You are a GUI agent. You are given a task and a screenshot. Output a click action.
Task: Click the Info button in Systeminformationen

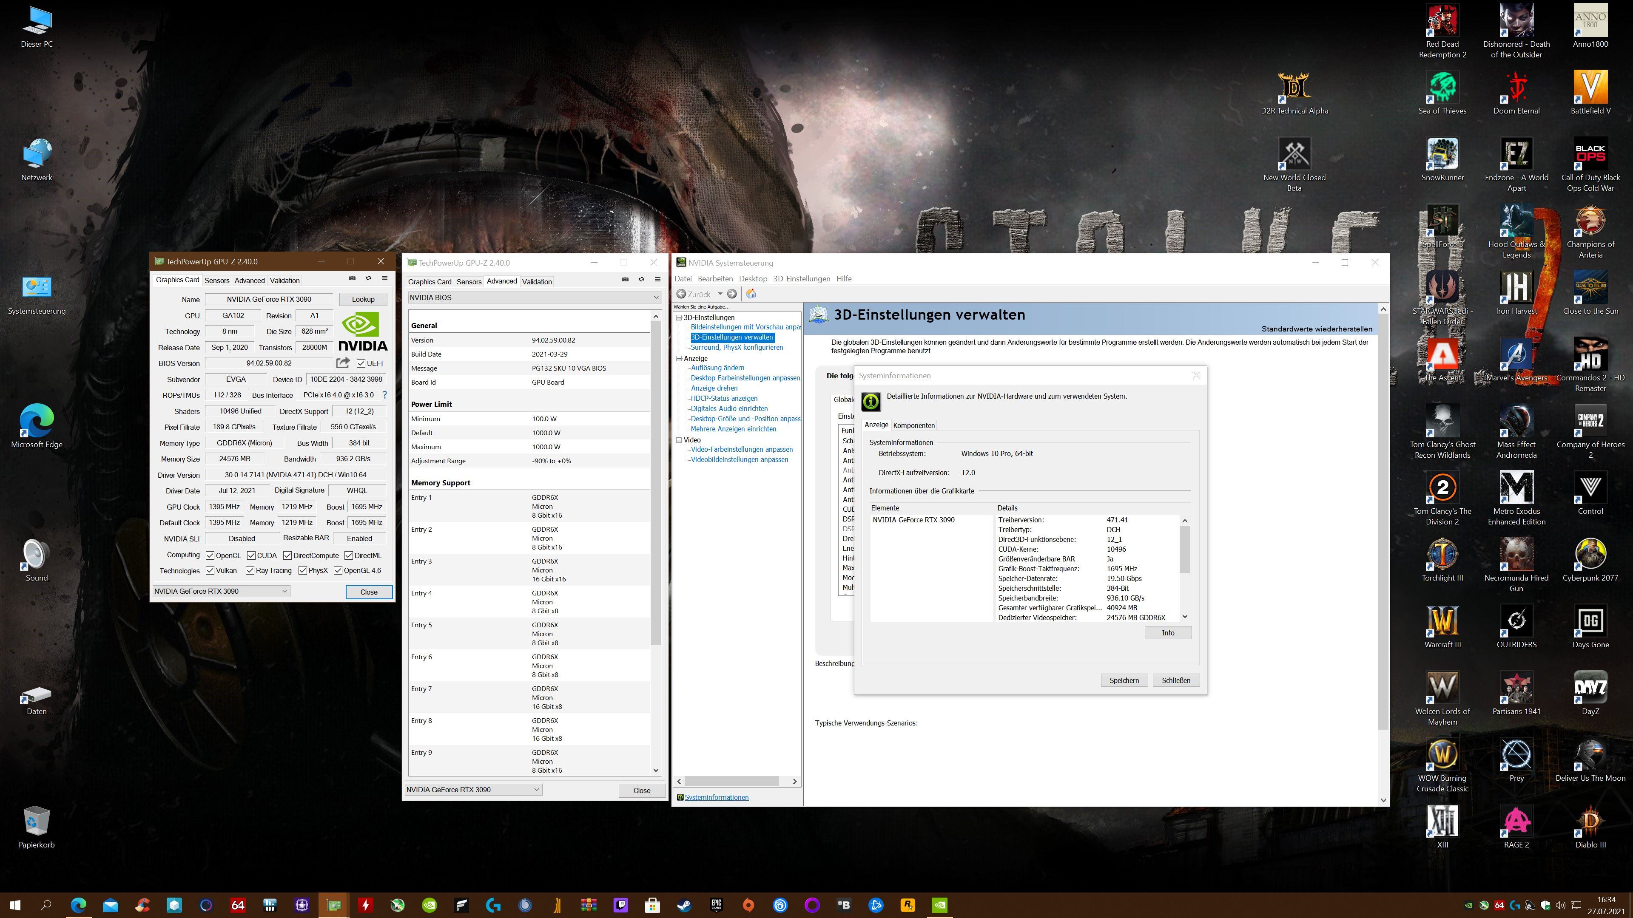click(1168, 633)
